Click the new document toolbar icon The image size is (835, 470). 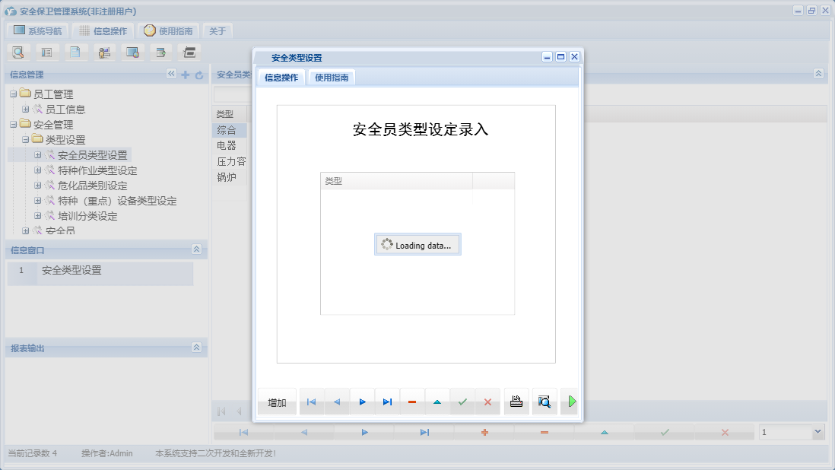(75, 52)
